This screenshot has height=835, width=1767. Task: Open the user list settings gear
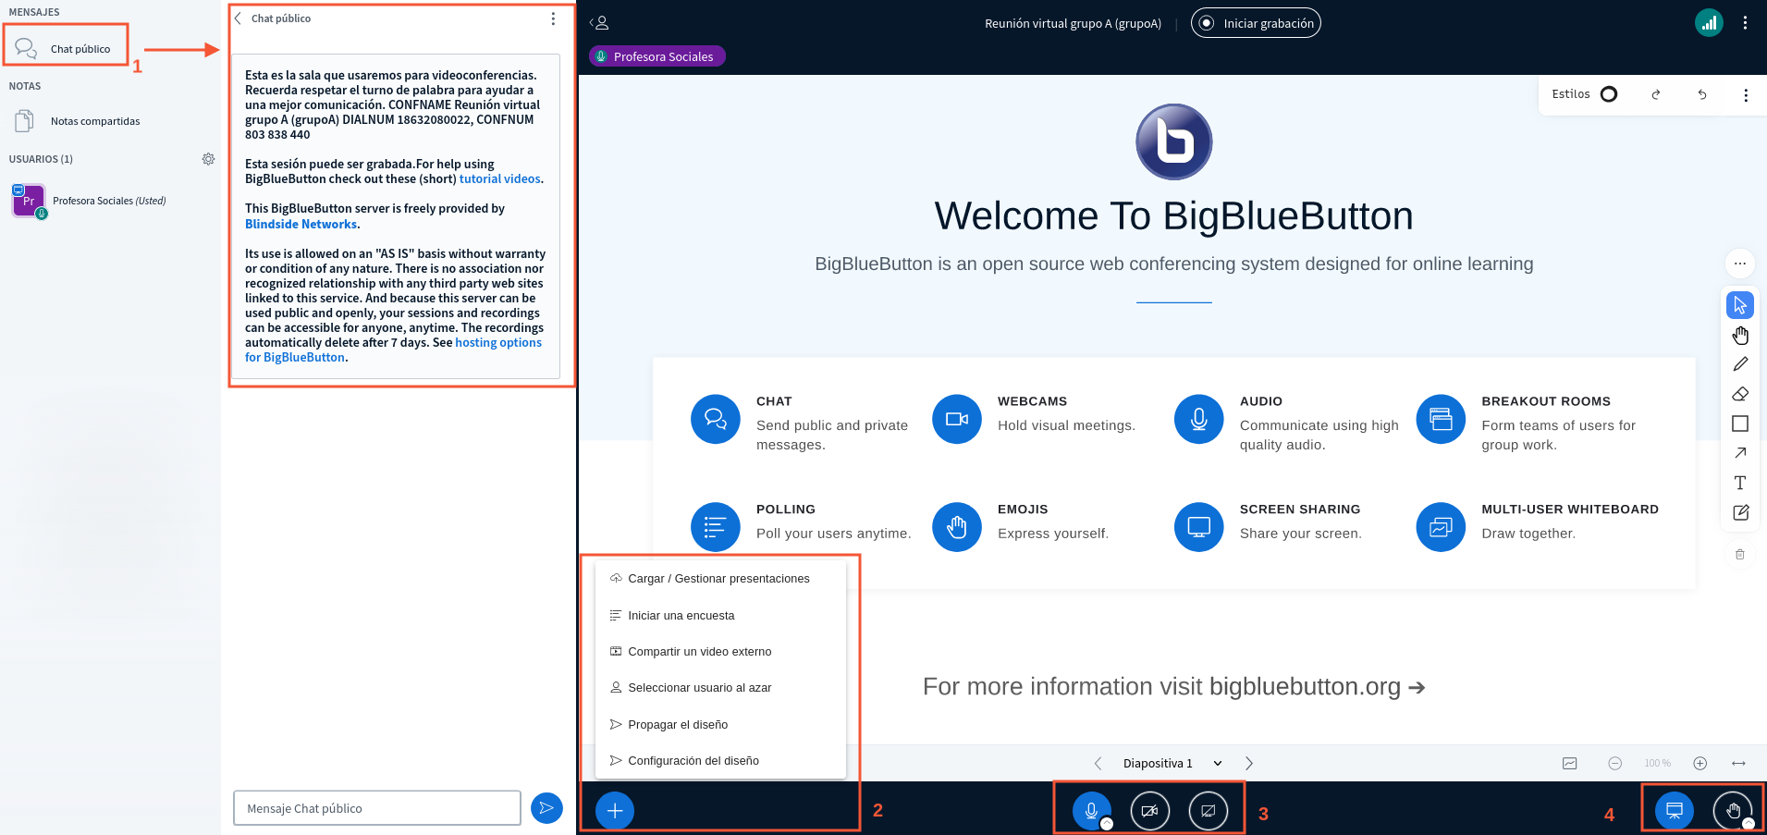click(208, 159)
